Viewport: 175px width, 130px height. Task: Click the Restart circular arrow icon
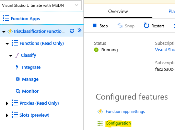(147, 25)
